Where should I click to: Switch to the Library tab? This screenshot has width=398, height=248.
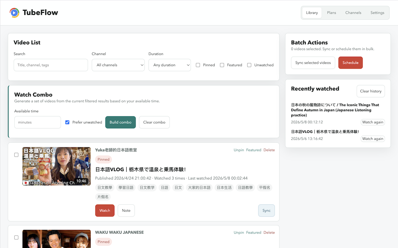click(312, 13)
